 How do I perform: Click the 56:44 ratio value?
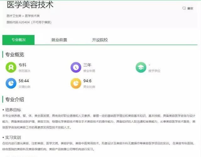24,81
